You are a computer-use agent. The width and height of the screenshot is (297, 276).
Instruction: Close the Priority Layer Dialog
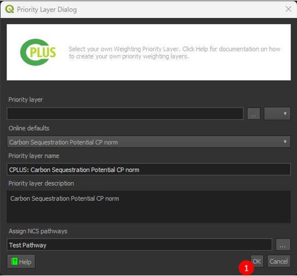[x=288, y=9]
